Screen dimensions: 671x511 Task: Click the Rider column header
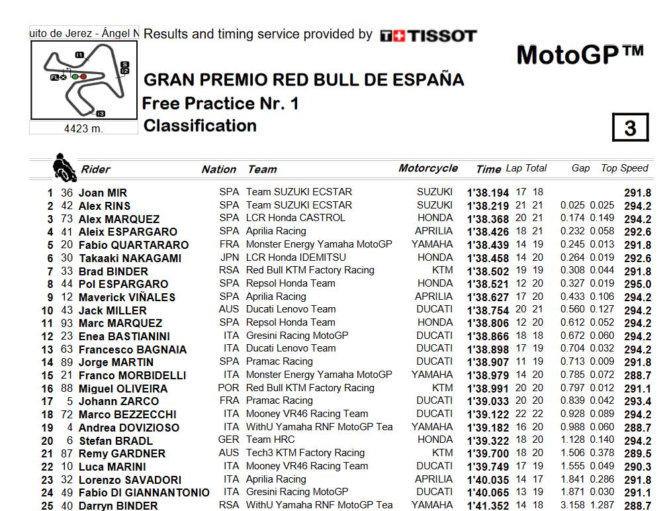95,169
